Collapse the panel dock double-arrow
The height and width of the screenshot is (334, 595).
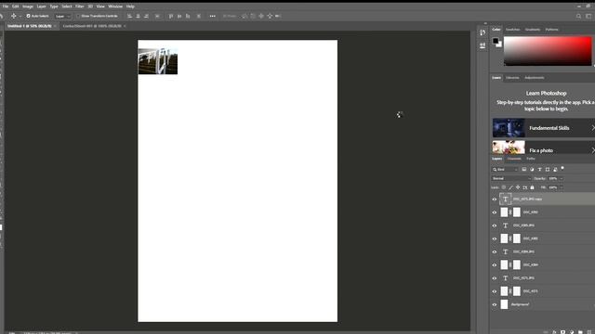[x=485, y=23]
